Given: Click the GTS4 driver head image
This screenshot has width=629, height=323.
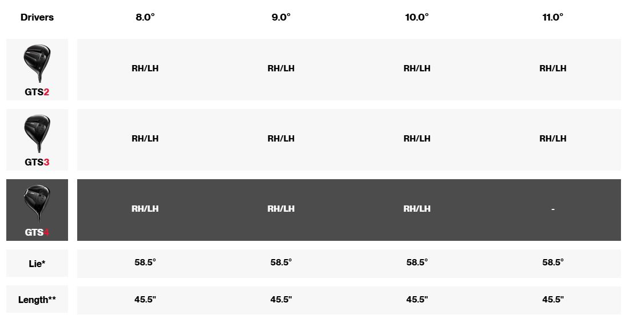Looking at the screenshot, I should (x=37, y=203).
